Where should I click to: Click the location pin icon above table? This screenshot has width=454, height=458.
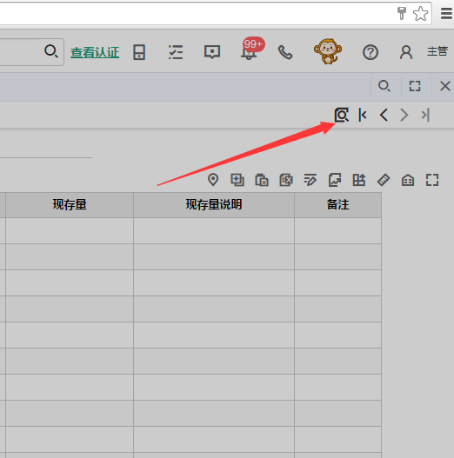tap(213, 180)
